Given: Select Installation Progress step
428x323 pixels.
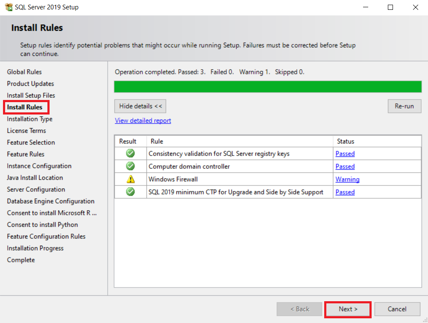Looking at the screenshot, I should click(x=35, y=248).
